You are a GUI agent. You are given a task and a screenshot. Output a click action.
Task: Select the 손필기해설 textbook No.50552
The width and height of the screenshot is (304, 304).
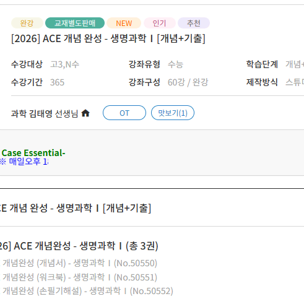tap(87, 291)
